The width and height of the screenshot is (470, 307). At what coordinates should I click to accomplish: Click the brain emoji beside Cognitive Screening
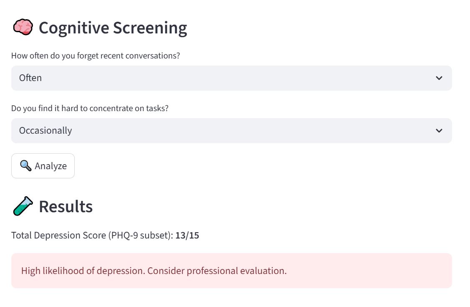click(23, 28)
